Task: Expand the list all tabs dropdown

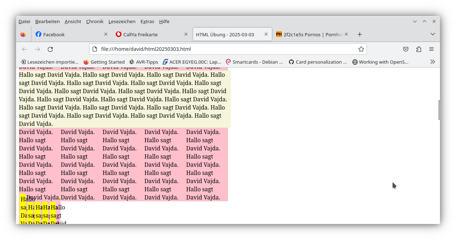Action: coord(432,34)
